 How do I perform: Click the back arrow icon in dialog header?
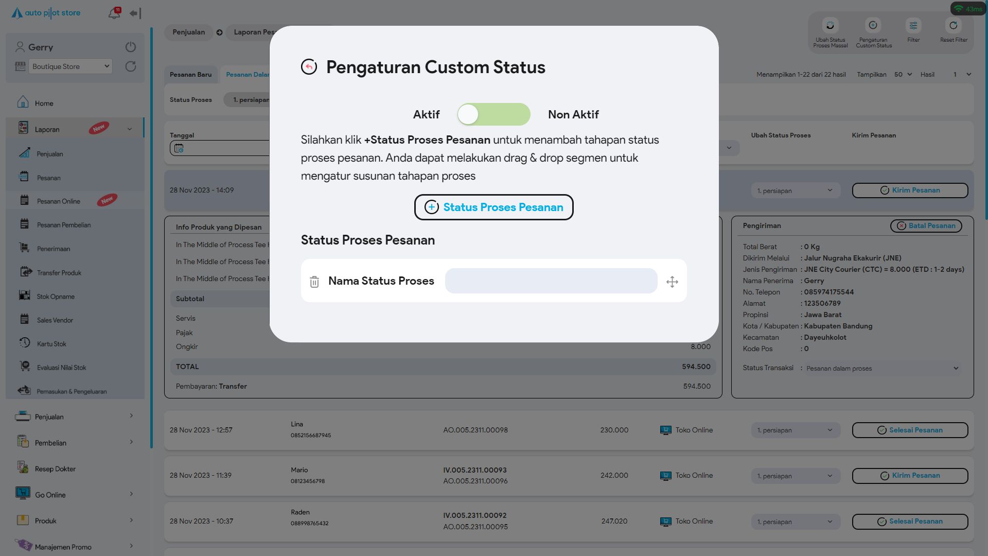(309, 67)
